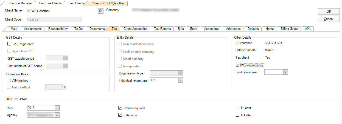Open the Individual return type dropdown
Screen dimensions: 342x124
(180, 80)
